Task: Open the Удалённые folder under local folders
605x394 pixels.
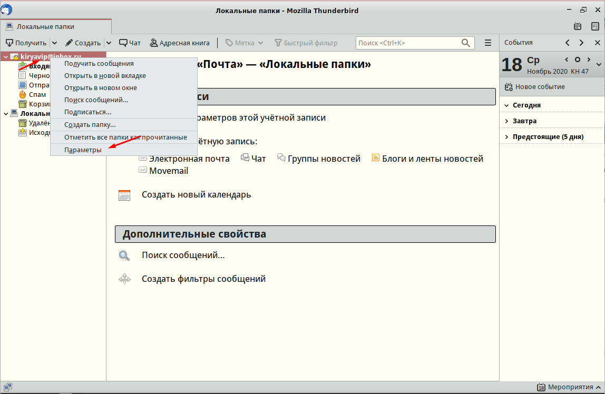Action: coord(34,123)
